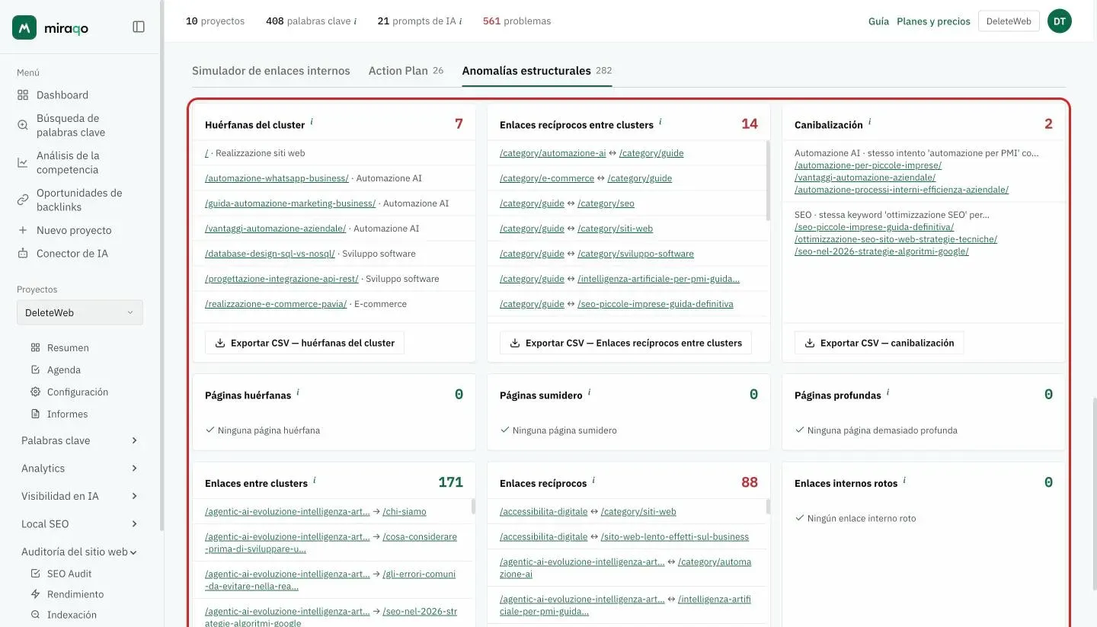Click the DeleteWeb button in top bar

tap(1009, 21)
